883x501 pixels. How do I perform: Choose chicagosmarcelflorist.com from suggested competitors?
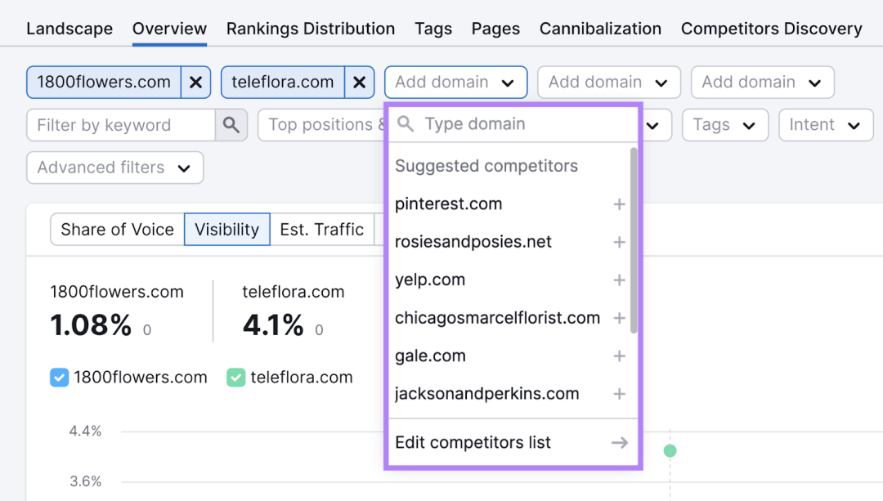coord(497,318)
